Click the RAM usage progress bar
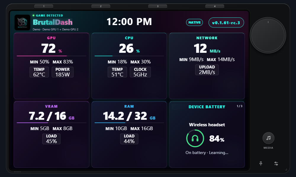This screenshot has width=296, height=177. point(129,123)
